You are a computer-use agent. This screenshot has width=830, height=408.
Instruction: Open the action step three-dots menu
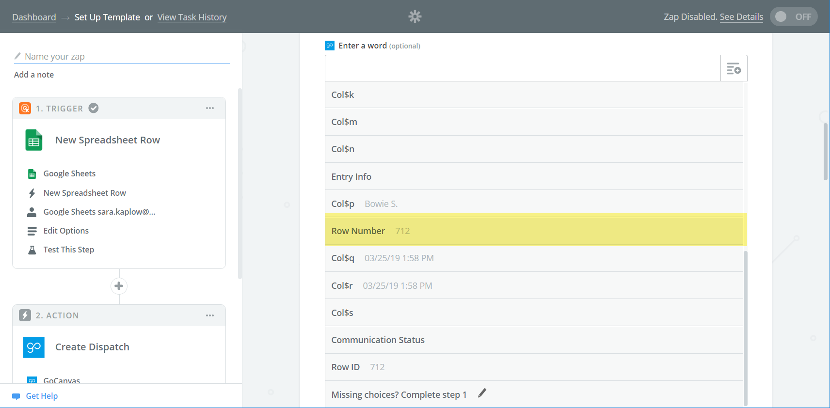coord(210,316)
